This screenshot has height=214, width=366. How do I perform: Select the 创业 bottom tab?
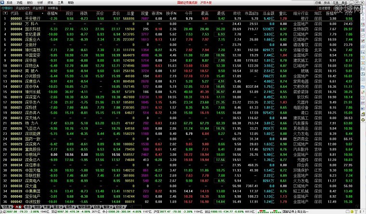(38, 207)
